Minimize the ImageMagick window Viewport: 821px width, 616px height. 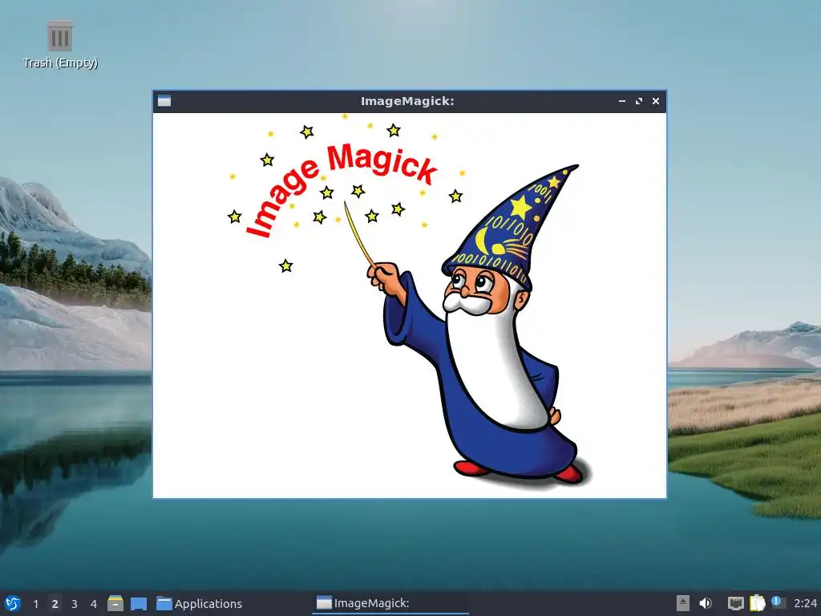pos(622,101)
